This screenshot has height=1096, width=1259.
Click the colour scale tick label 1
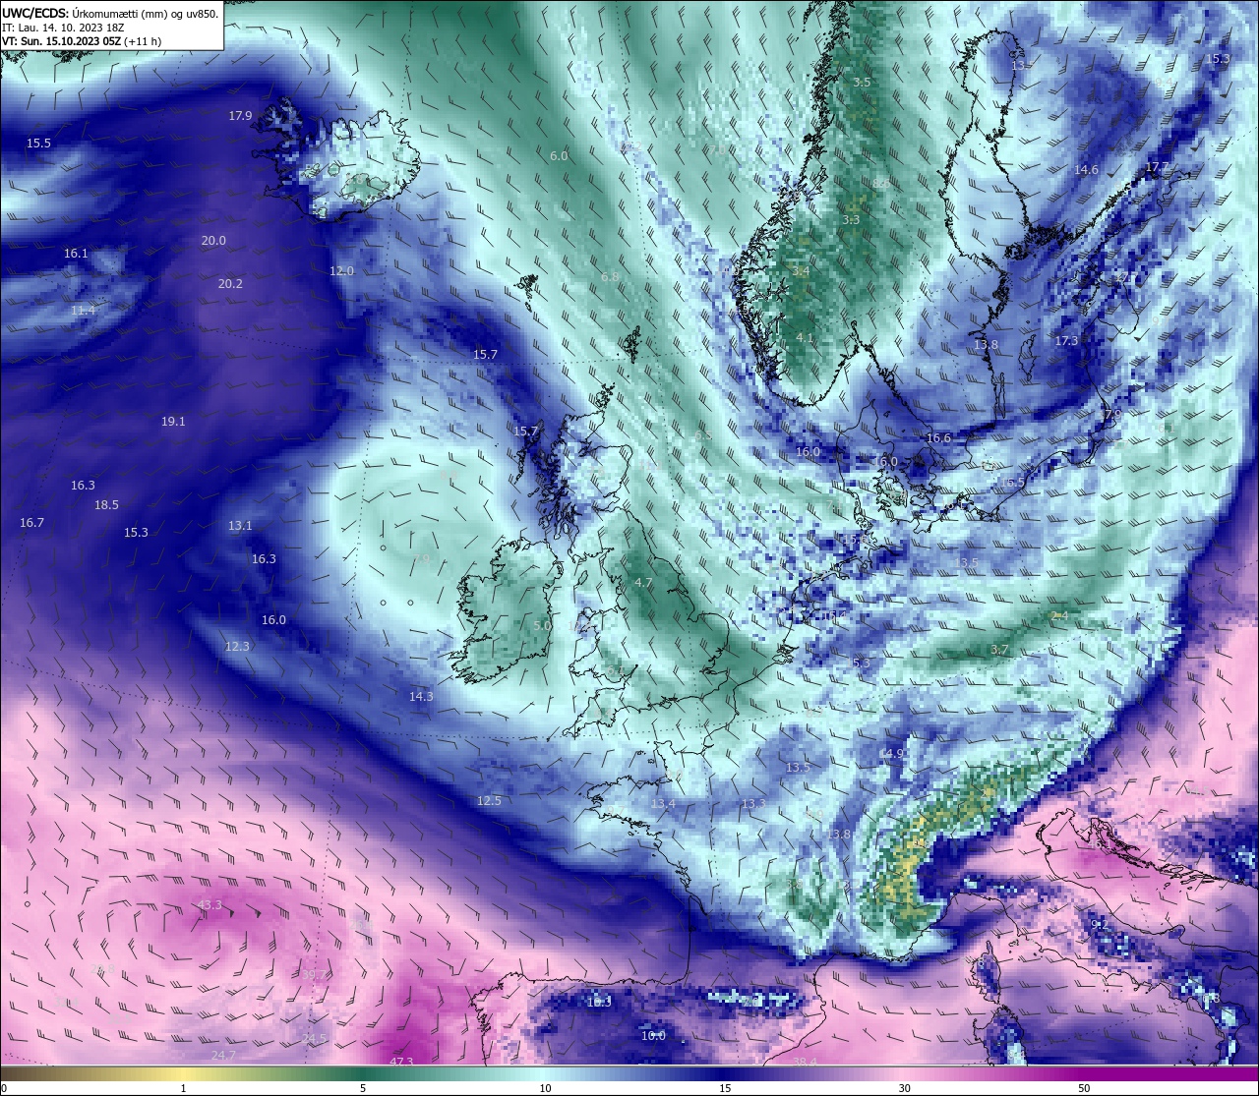click(183, 1088)
